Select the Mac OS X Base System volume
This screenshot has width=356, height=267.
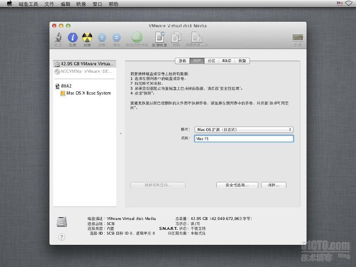pos(86,93)
